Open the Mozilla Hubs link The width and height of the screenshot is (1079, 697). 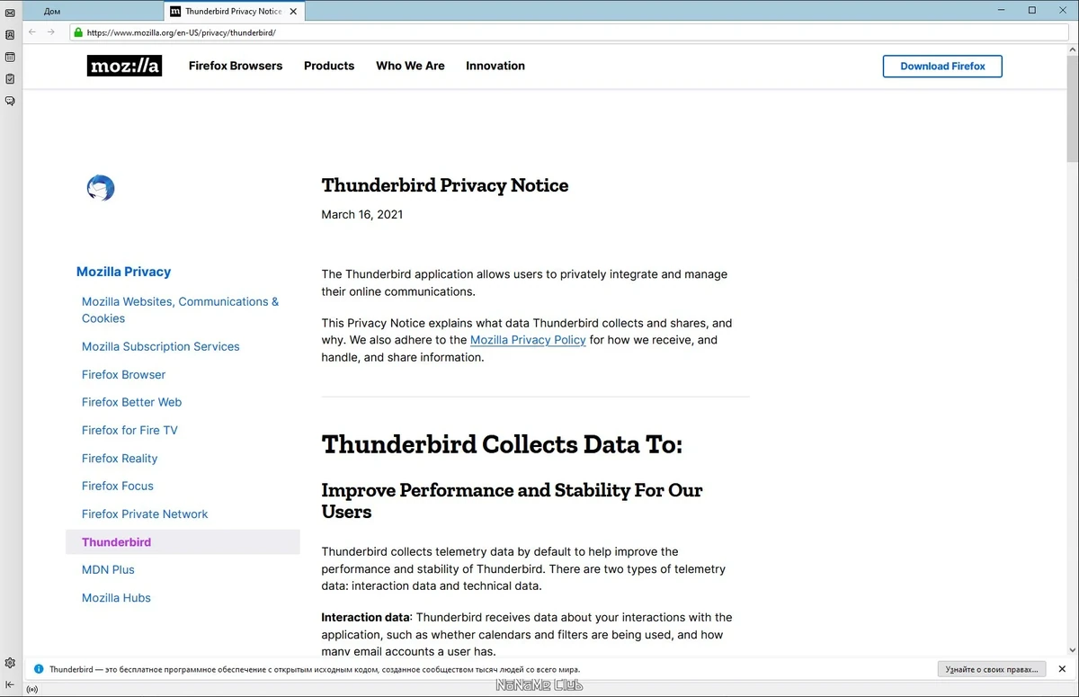[116, 597]
